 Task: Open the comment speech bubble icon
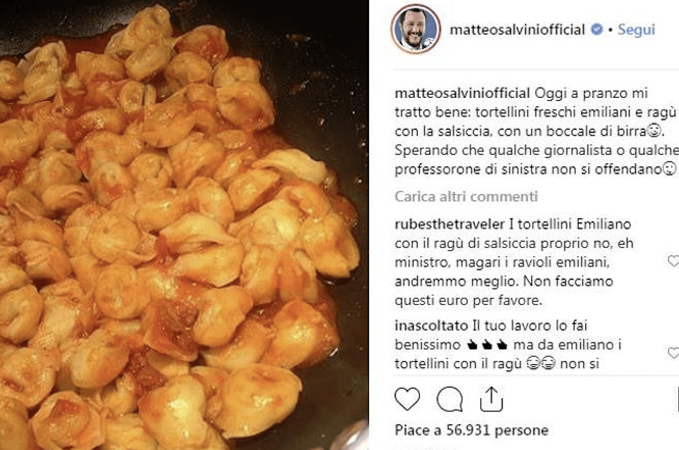(x=449, y=399)
